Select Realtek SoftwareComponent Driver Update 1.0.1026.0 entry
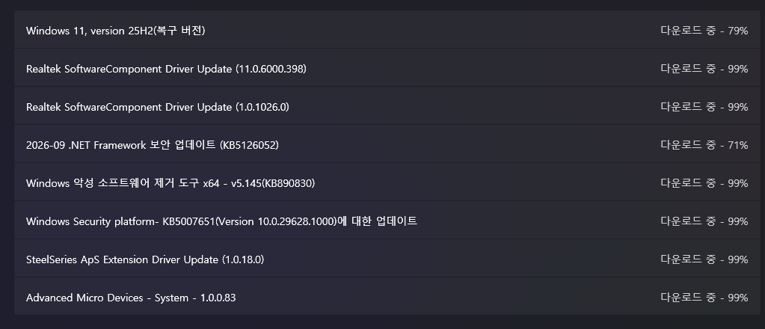 pos(387,107)
